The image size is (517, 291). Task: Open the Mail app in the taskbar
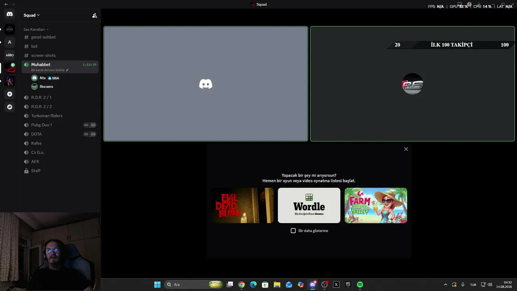pos(289,285)
